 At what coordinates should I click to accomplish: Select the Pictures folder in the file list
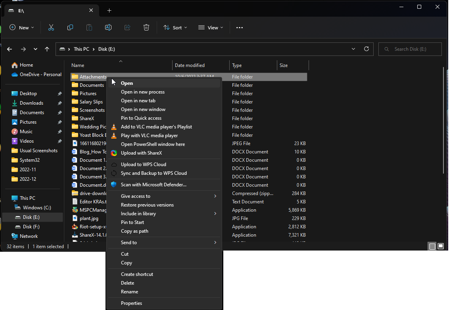pyautogui.click(x=88, y=93)
